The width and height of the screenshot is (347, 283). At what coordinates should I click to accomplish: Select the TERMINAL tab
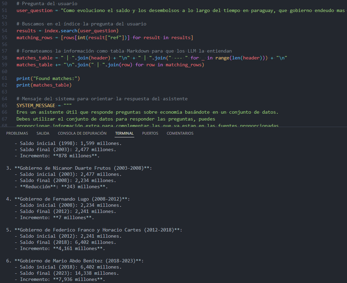124,133
